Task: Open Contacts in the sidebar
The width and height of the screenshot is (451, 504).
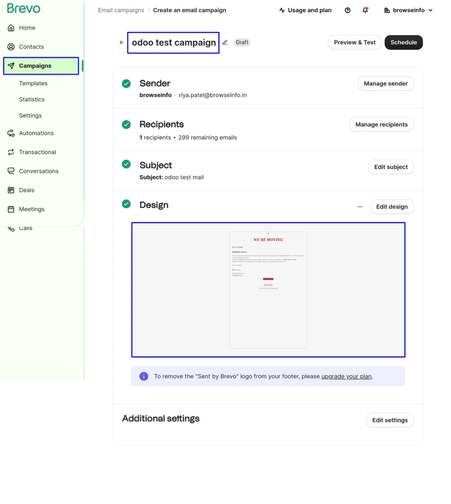Action: pyautogui.click(x=31, y=47)
